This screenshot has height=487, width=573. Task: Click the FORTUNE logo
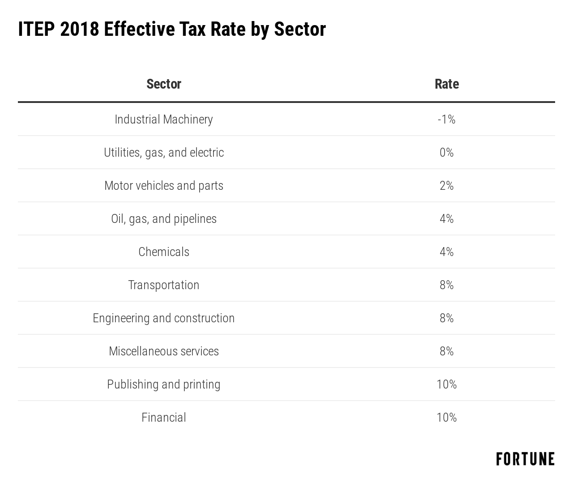(x=525, y=459)
